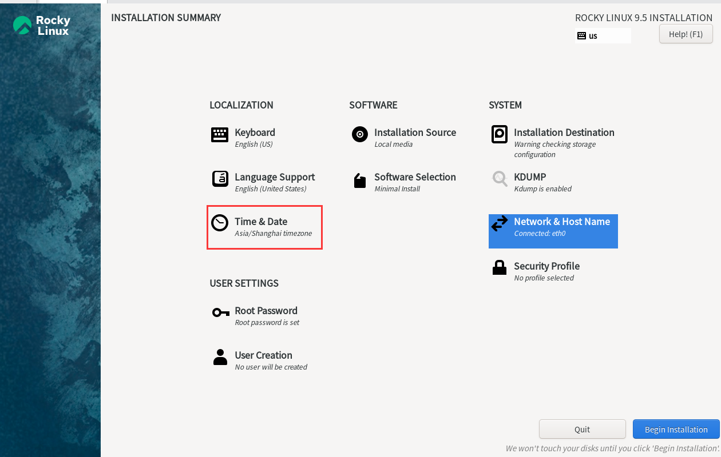The height and width of the screenshot is (457, 721).
Task: Click 'No user will be created' text
Action: point(271,367)
